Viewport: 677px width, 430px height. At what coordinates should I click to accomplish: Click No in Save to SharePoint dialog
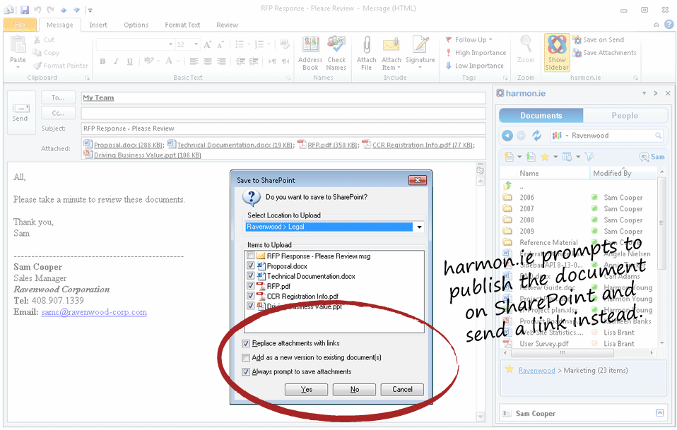pos(355,390)
